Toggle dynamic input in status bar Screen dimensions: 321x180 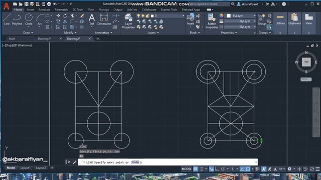pyautogui.click(x=212, y=169)
